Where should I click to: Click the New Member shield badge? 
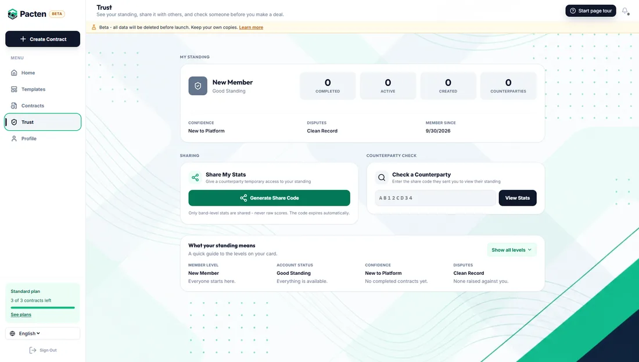[198, 86]
